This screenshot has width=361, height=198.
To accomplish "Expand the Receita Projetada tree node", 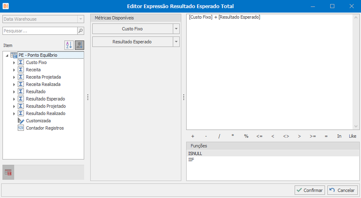I will click(x=14, y=77).
